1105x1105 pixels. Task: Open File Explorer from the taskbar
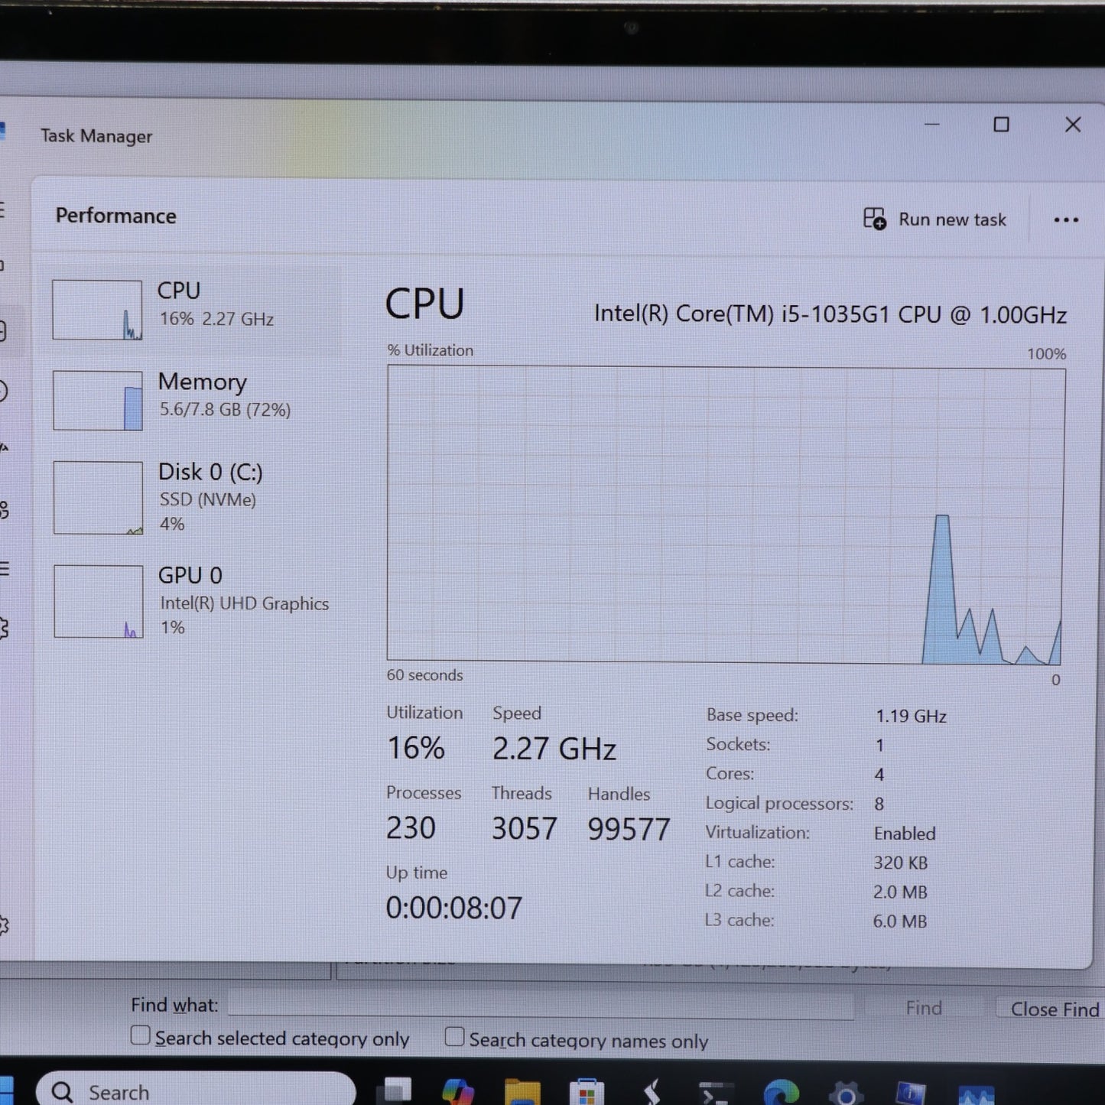coord(522,1092)
